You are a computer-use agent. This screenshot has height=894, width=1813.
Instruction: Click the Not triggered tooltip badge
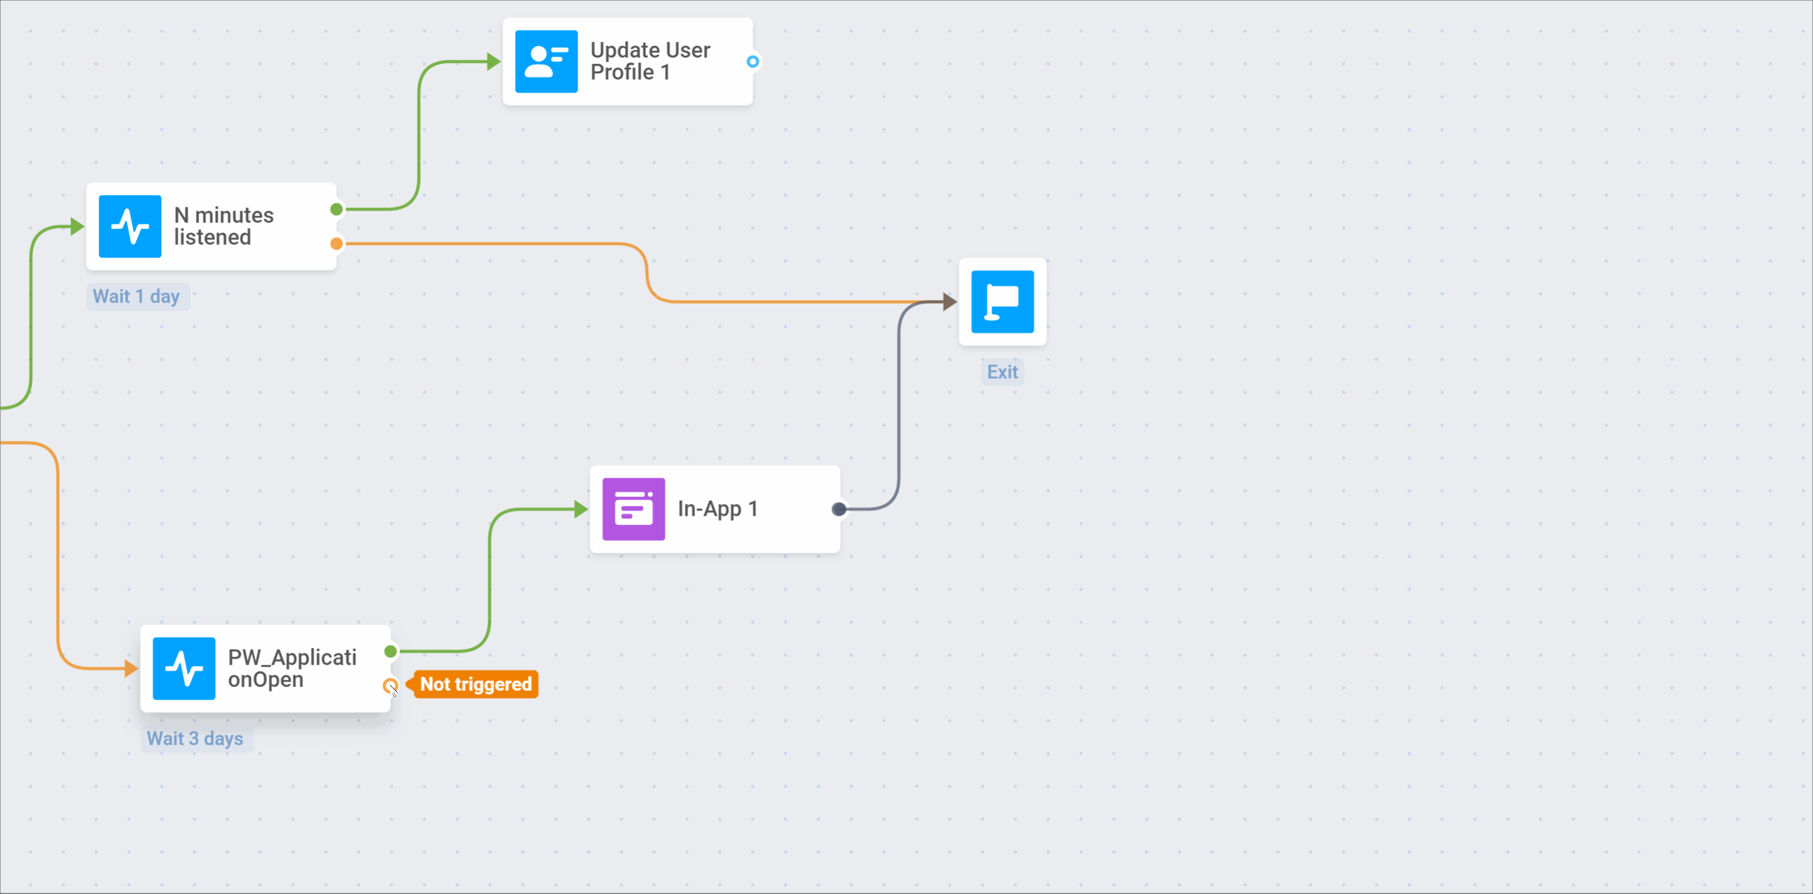point(476,684)
